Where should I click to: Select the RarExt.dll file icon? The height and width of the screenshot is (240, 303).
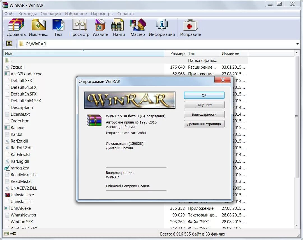point(7,141)
